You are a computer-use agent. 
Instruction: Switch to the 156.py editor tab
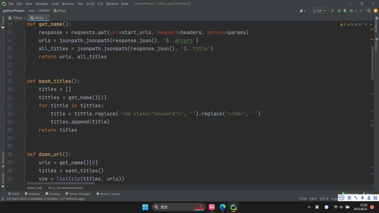pyautogui.click(x=17, y=18)
